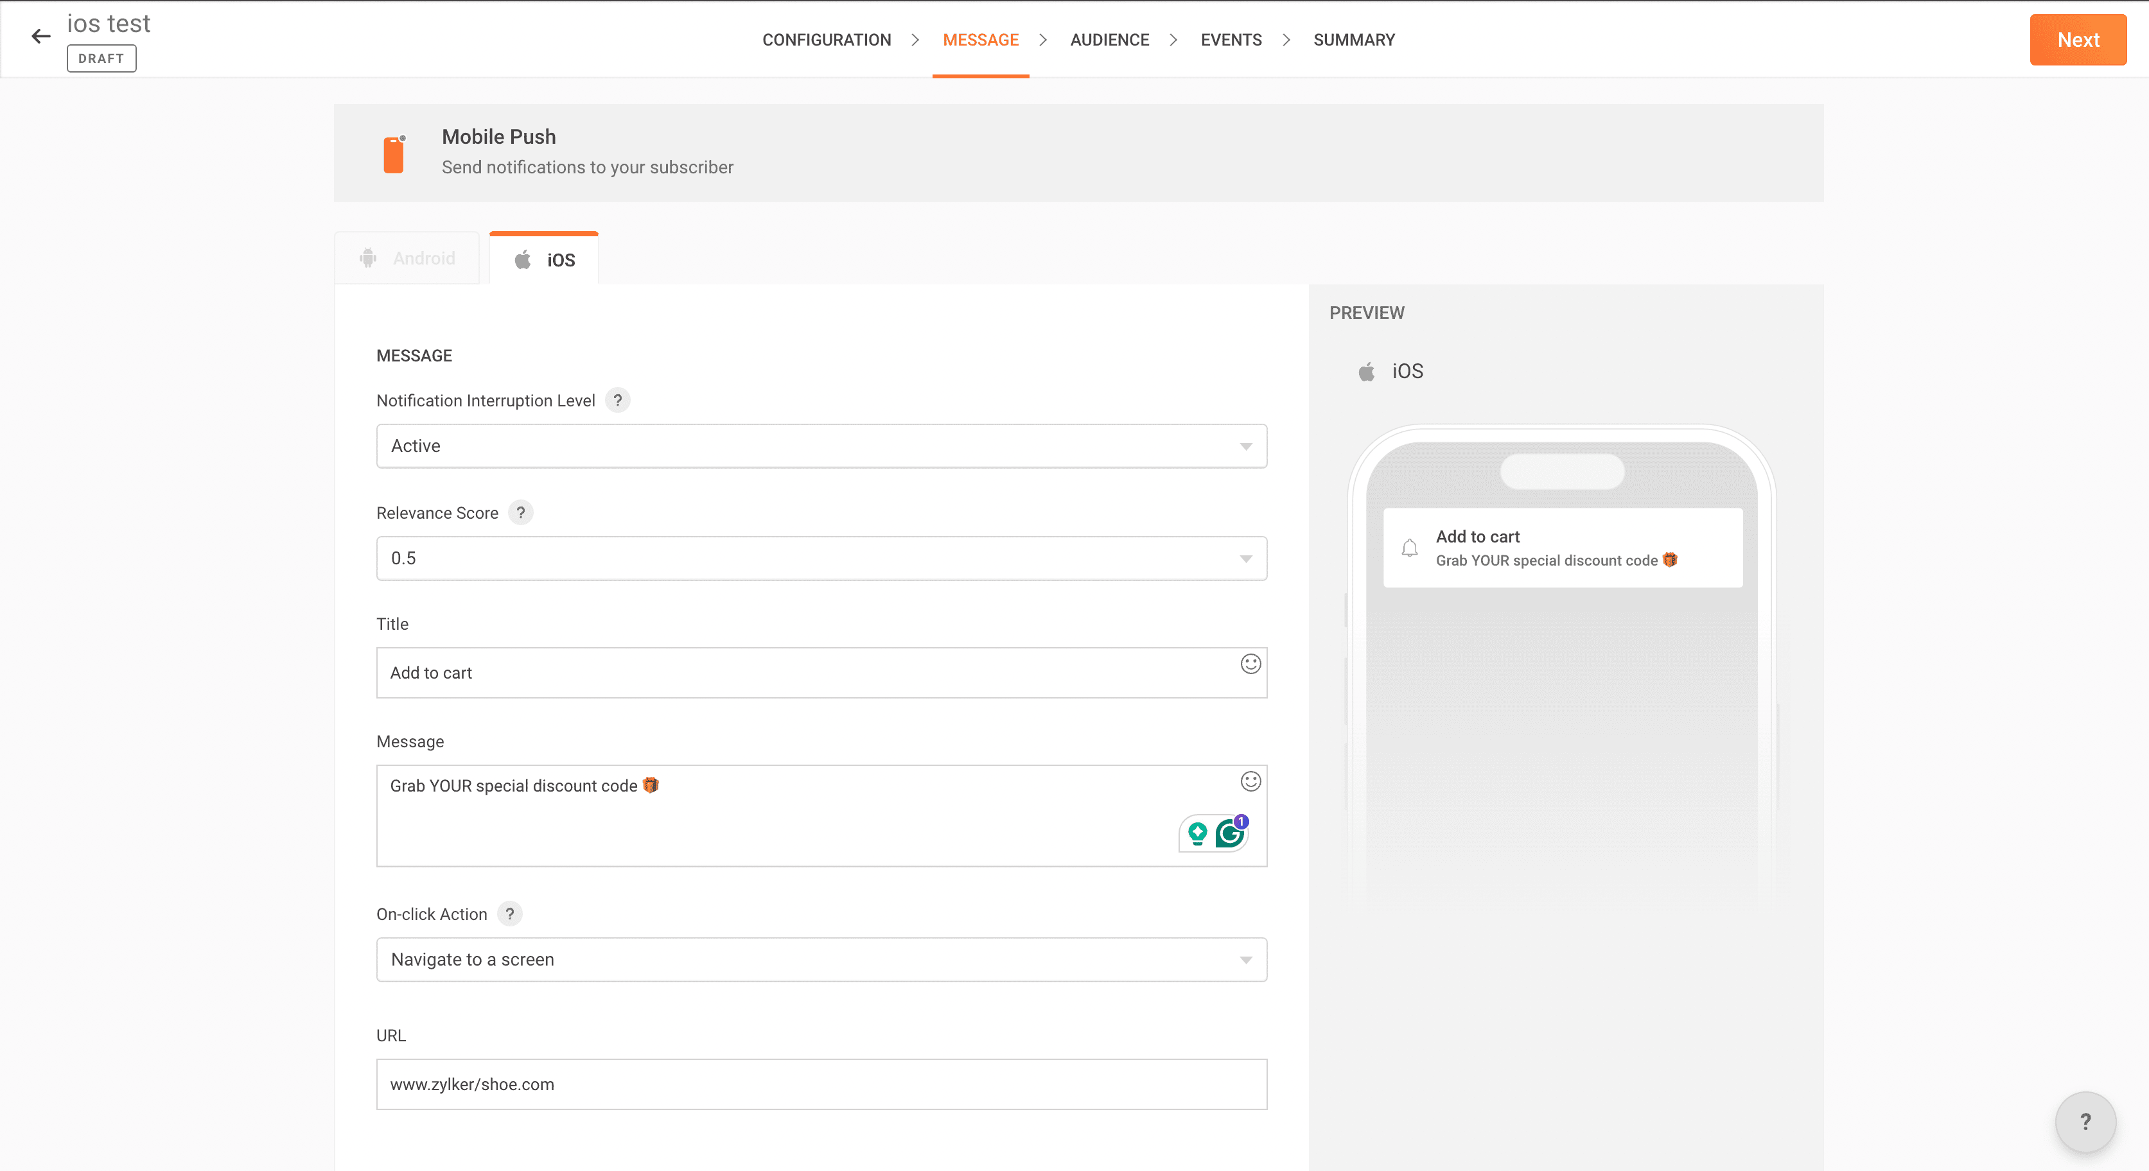Open Relevance Score help icon
This screenshot has height=1171, width=2149.
(x=521, y=512)
